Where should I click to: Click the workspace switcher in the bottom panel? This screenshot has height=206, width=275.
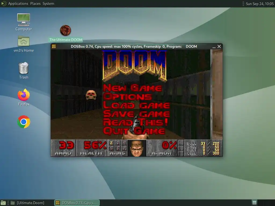pyautogui.click(x=255, y=203)
